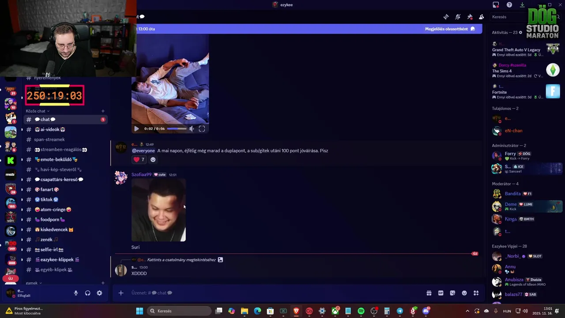Open The Sims 4 activity card

[x=526, y=71]
